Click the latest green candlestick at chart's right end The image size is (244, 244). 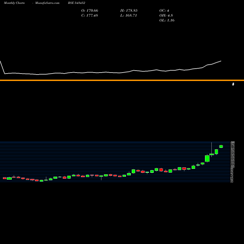point(221,146)
